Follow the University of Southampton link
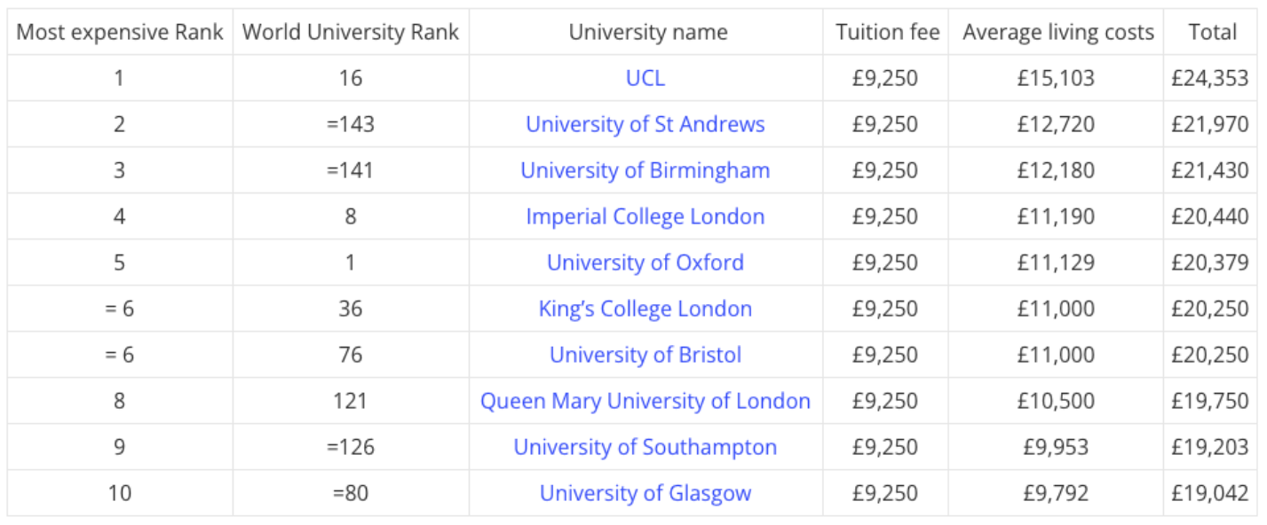Screen dimensions: 1267x525 click(645, 447)
